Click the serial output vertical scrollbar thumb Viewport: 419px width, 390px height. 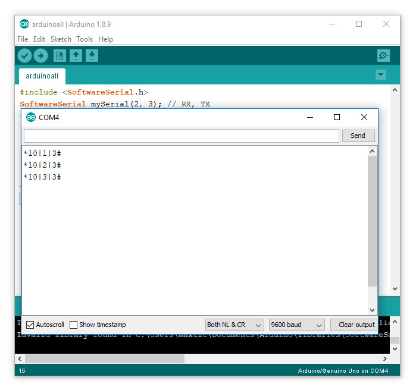click(x=372, y=221)
